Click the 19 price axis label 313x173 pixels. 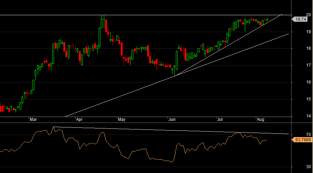[308, 32]
